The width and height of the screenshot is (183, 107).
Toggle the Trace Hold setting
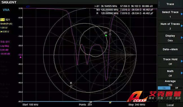click(x=170, y=61)
